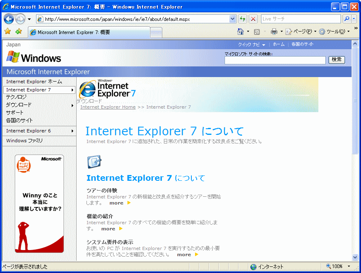Open the recent pages dropdown arrow
361x273 pixels.
point(29,19)
